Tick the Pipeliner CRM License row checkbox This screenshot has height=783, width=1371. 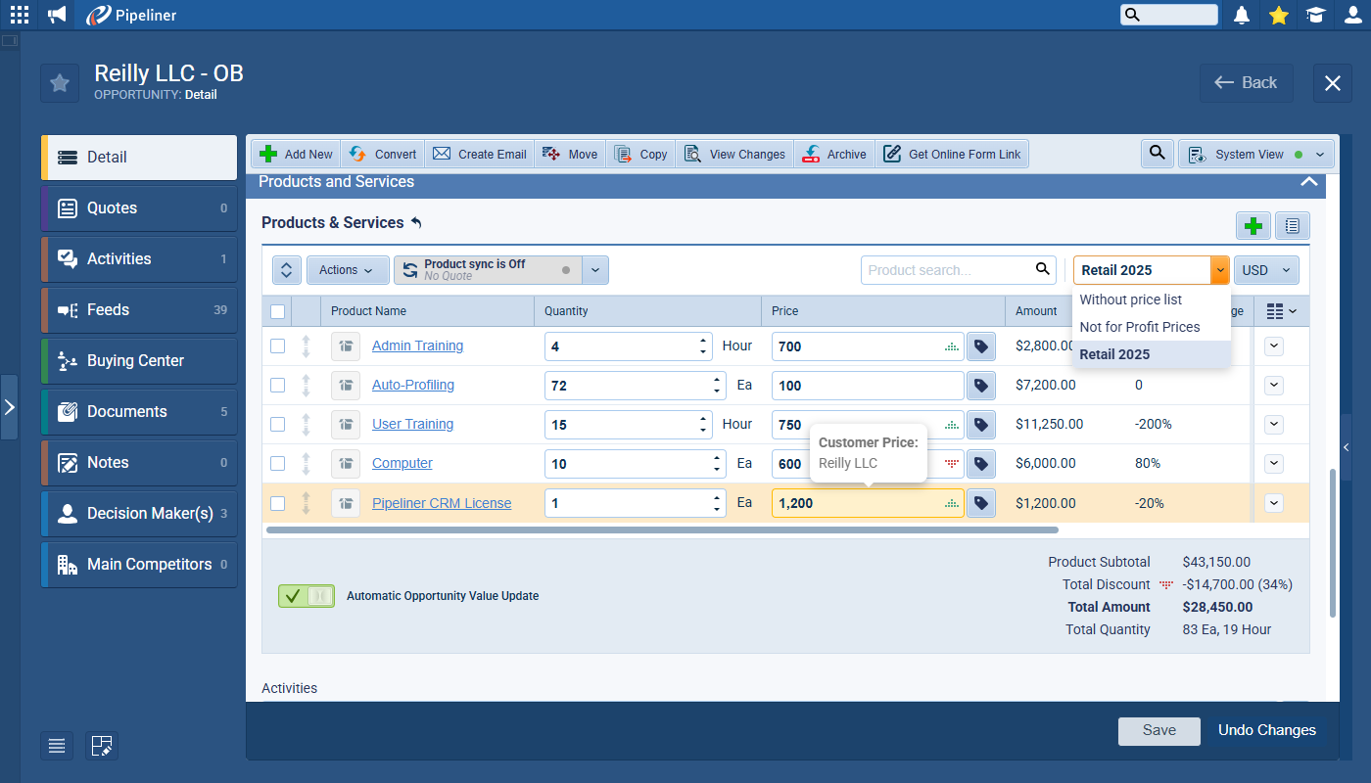(x=278, y=503)
